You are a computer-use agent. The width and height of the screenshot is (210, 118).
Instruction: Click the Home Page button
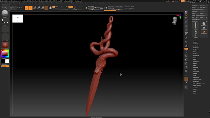pos(5,8)
